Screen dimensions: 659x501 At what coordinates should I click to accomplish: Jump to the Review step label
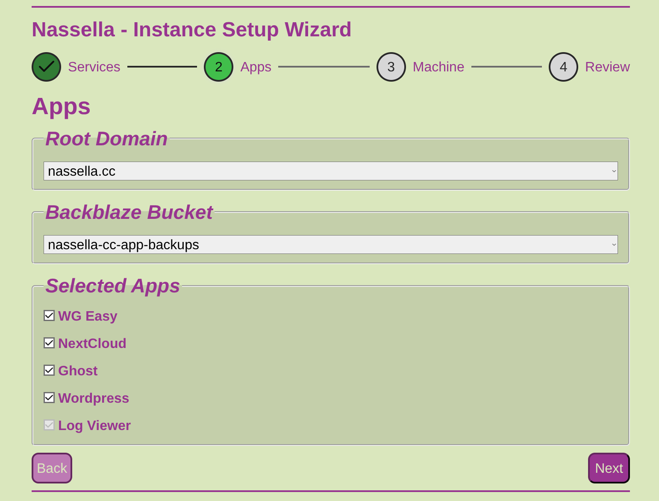[x=607, y=67]
